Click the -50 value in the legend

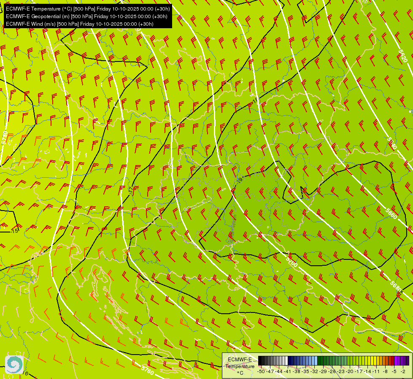click(261, 371)
